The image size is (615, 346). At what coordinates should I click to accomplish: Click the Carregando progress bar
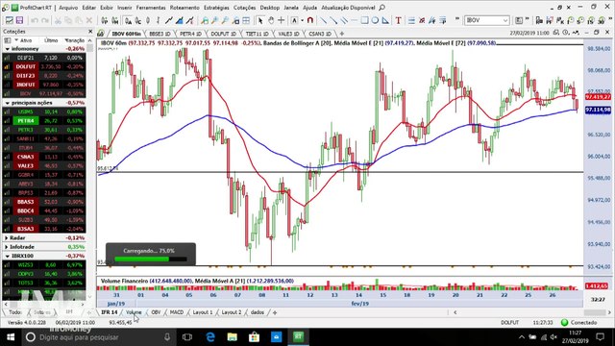(151, 259)
